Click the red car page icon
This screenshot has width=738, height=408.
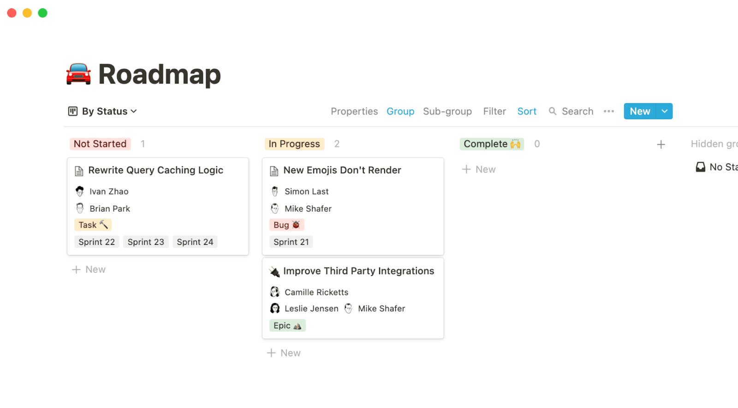point(78,74)
